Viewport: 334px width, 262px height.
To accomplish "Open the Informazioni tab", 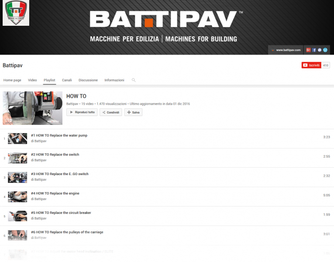I will pyautogui.click(x=114, y=80).
